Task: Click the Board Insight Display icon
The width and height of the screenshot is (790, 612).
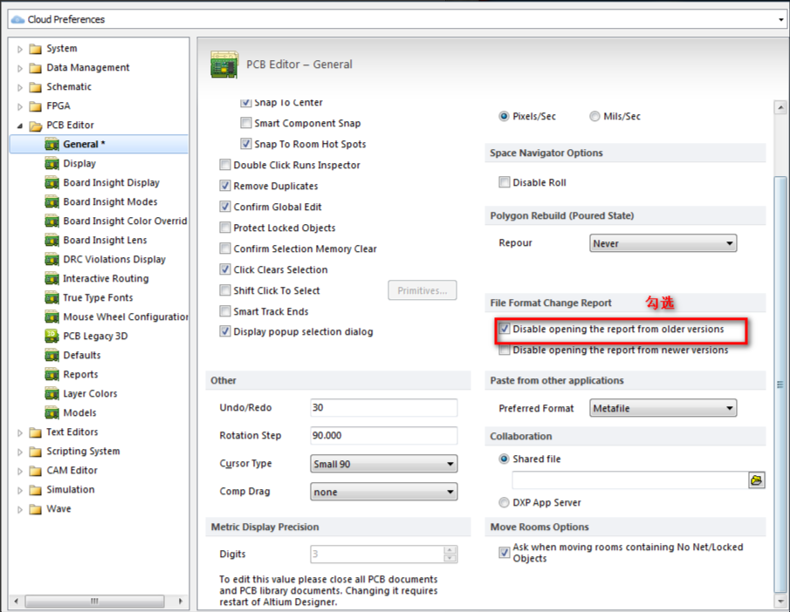Action: tap(52, 183)
